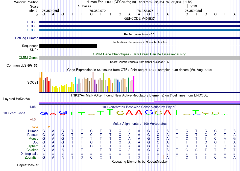Click the H3K27Ac Mark track title
This screenshot has width=240, height=171.
(139, 95)
